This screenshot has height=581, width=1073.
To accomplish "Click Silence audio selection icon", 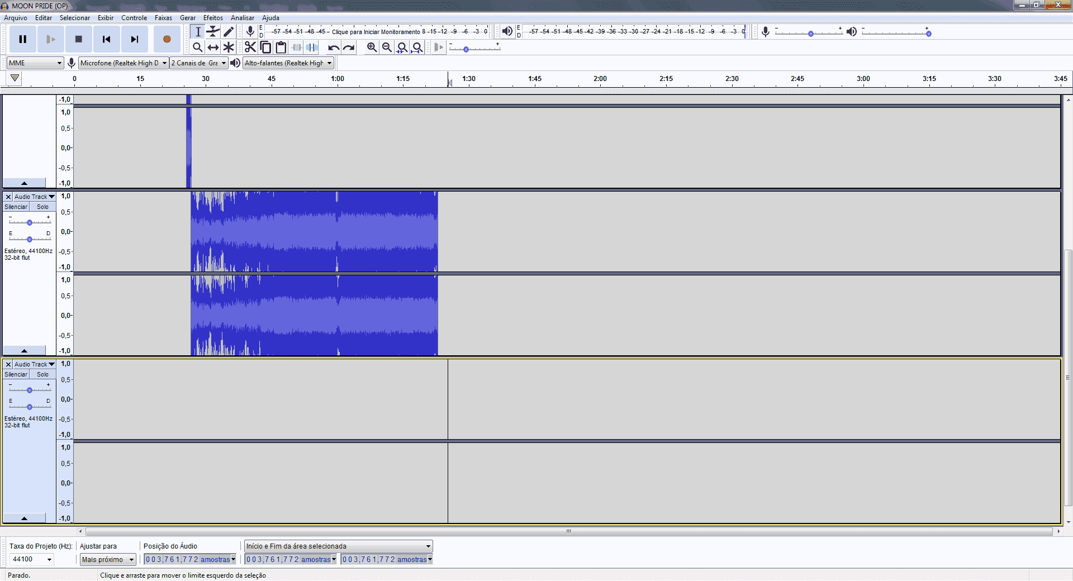I will pyautogui.click(x=312, y=47).
